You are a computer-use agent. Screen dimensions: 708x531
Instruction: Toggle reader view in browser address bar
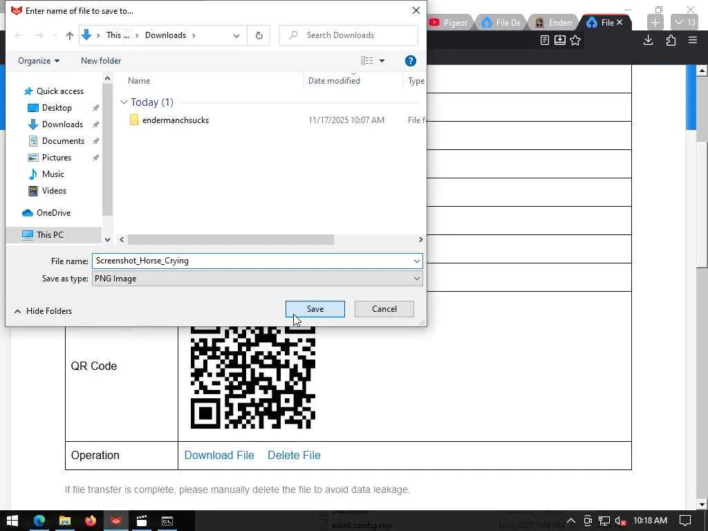(545, 40)
